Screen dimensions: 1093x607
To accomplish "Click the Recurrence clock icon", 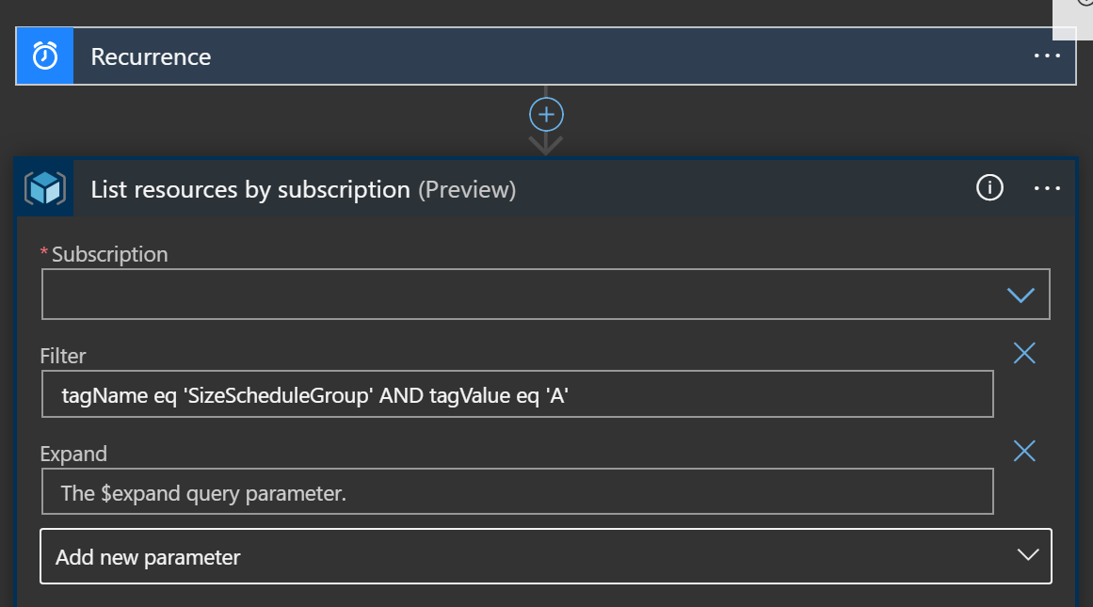I will click(43, 56).
